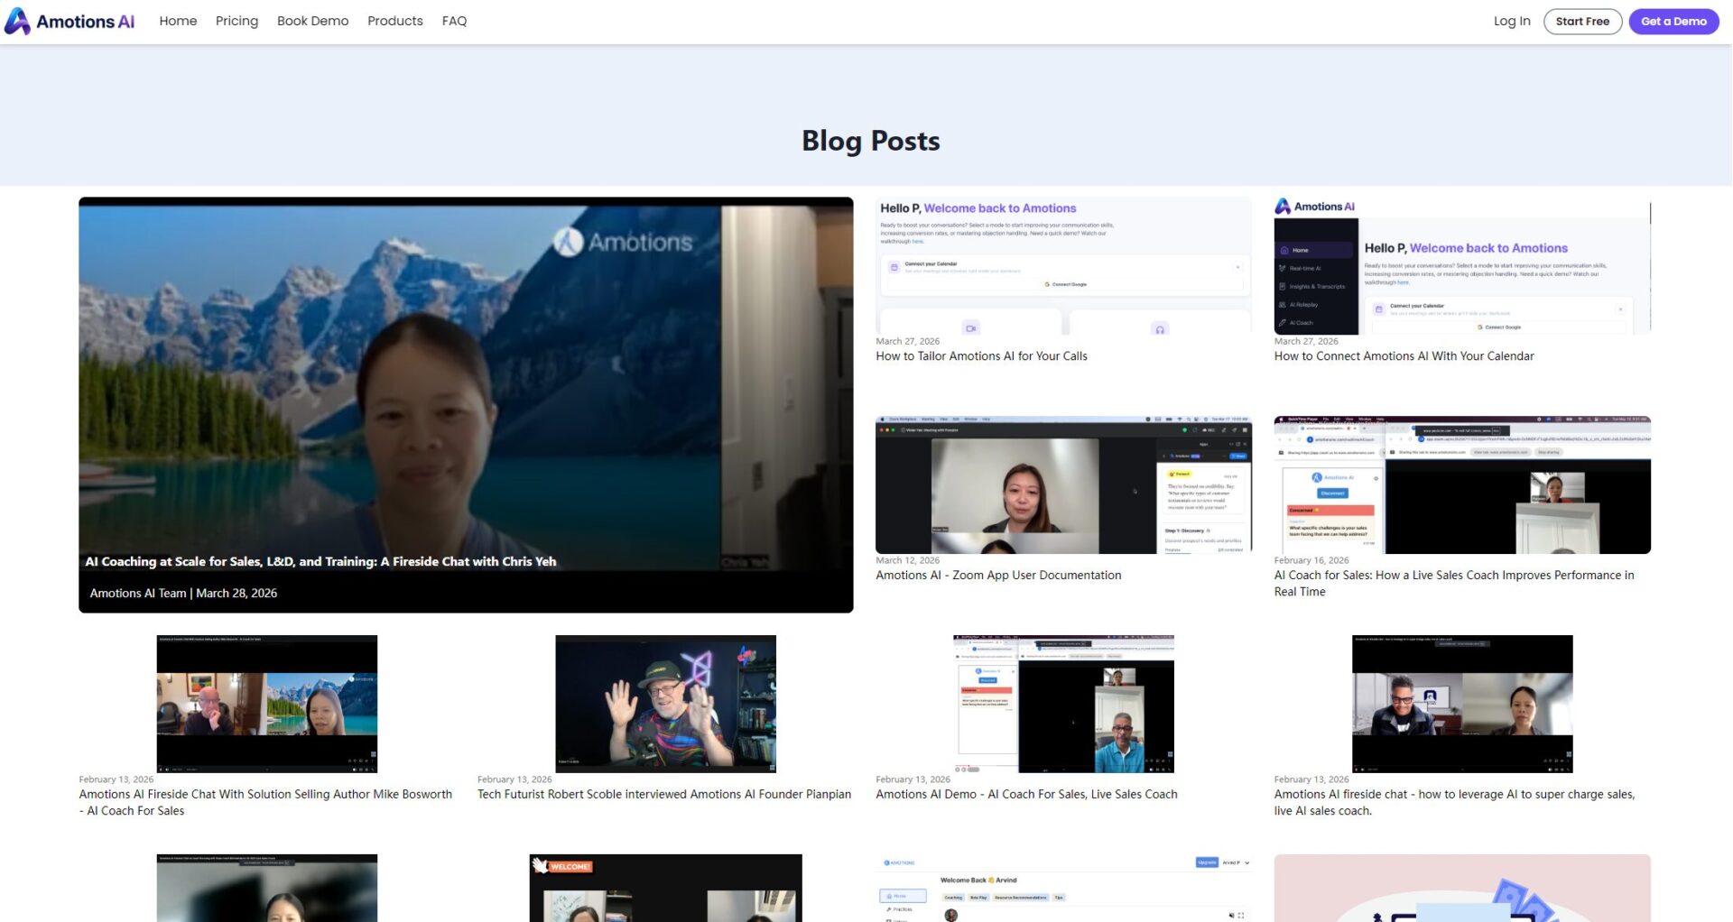The height and width of the screenshot is (922, 1733).
Task: Open the Mike Bosworth fireside chat thumbnail
Action: pyautogui.click(x=267, y=704)
